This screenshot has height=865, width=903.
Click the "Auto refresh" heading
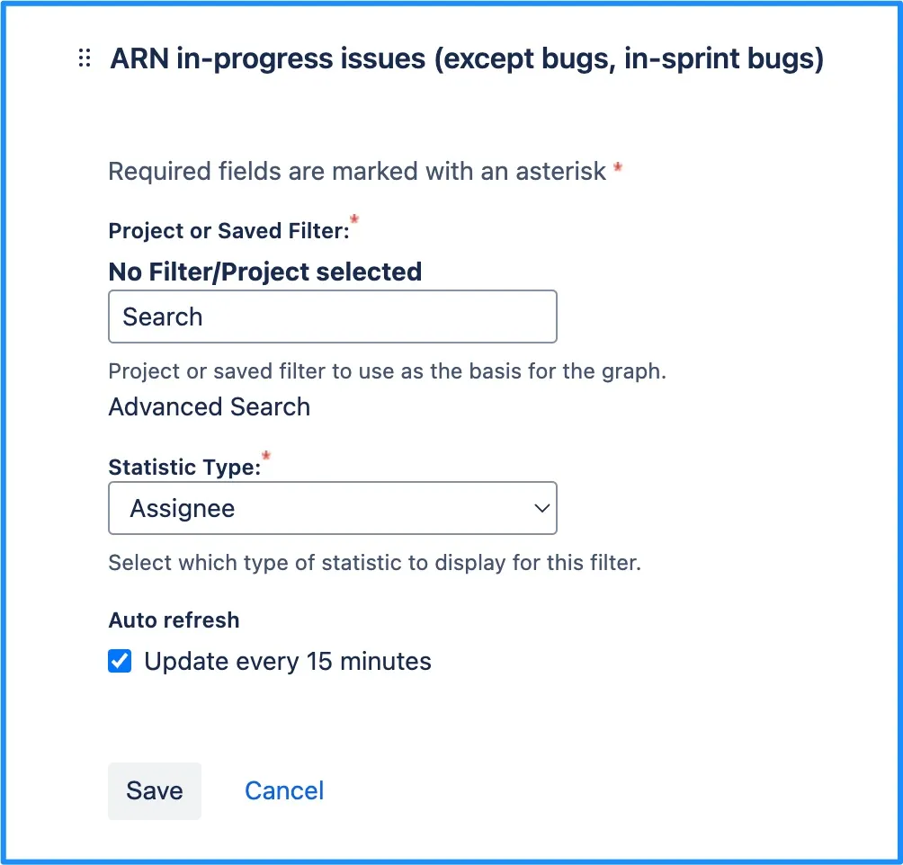tap(174, 620)
